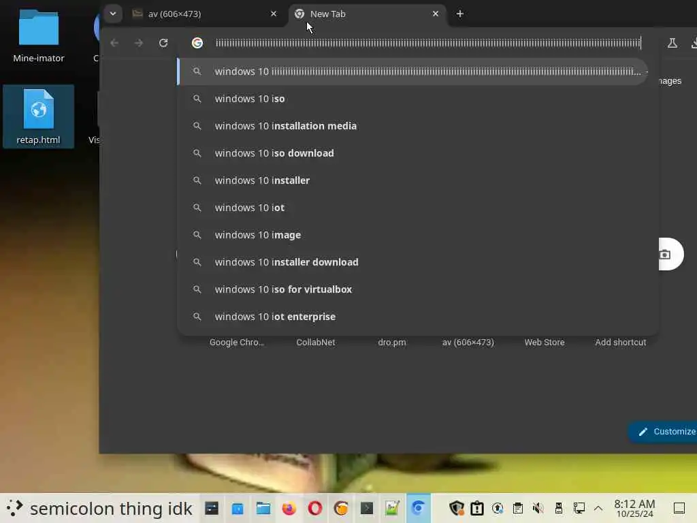Click the browser forward arrow
Screen dimensions: 697x523
click(x=139, y=43)
